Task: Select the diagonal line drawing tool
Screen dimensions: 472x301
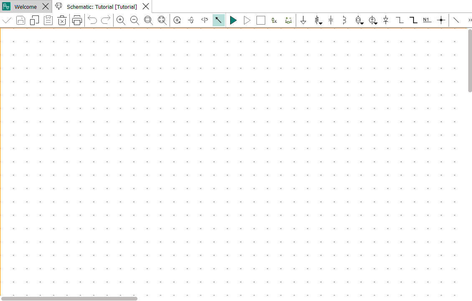Action: coord(456,20)
